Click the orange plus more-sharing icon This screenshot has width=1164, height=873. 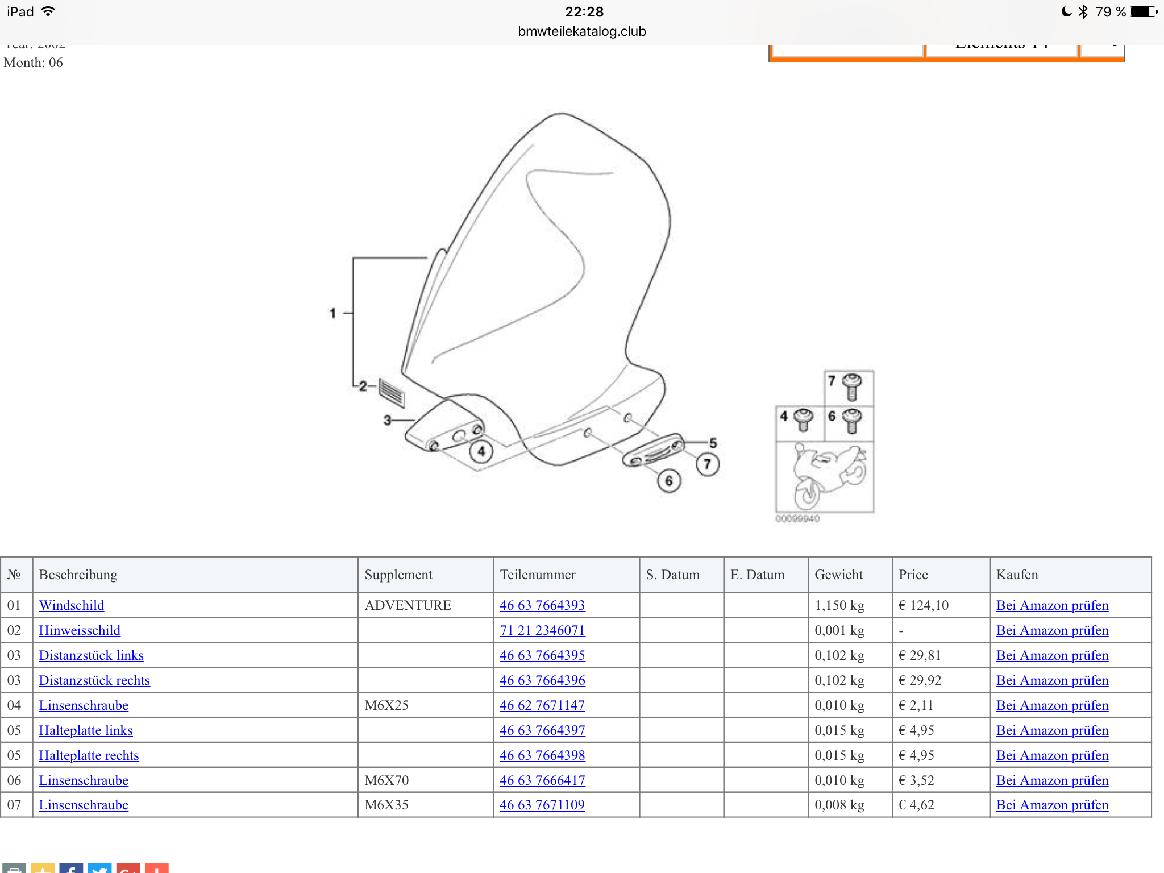coord(156,868)
